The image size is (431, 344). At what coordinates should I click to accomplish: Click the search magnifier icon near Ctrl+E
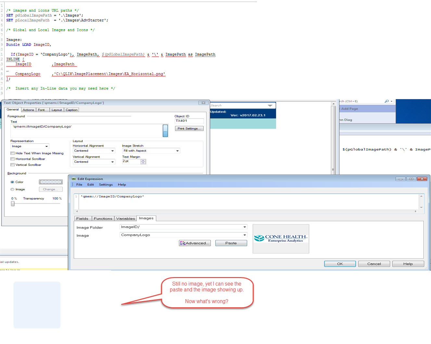coord(387,101)
